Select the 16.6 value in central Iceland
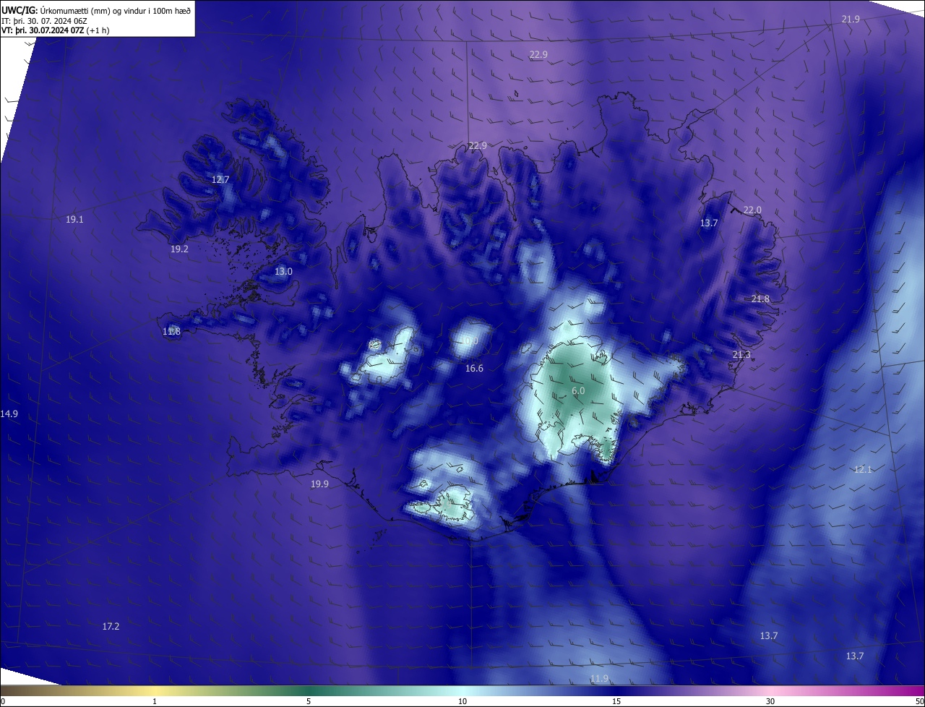925x707 pixels. (474, 369)
